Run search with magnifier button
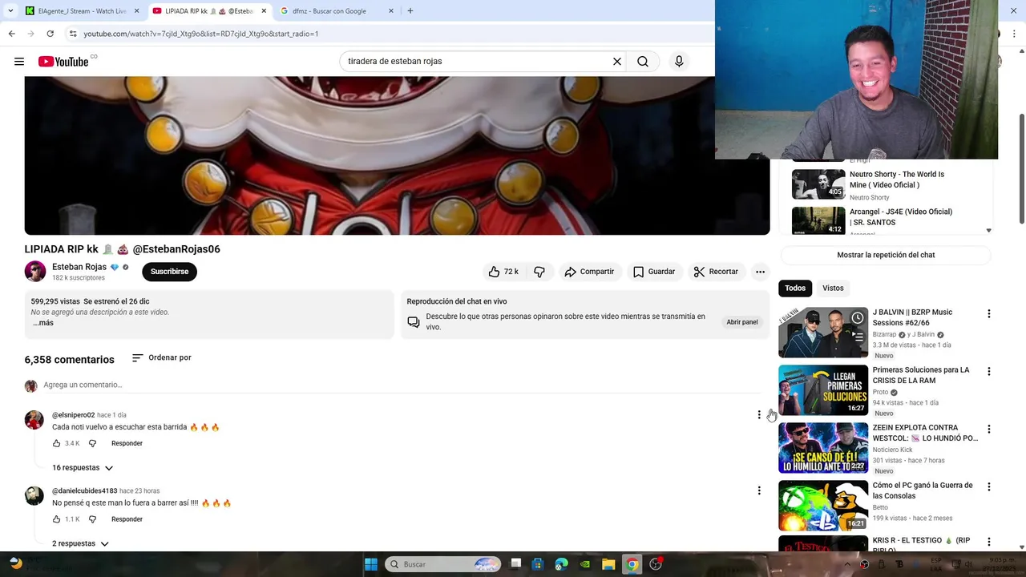 pos(643,62)
